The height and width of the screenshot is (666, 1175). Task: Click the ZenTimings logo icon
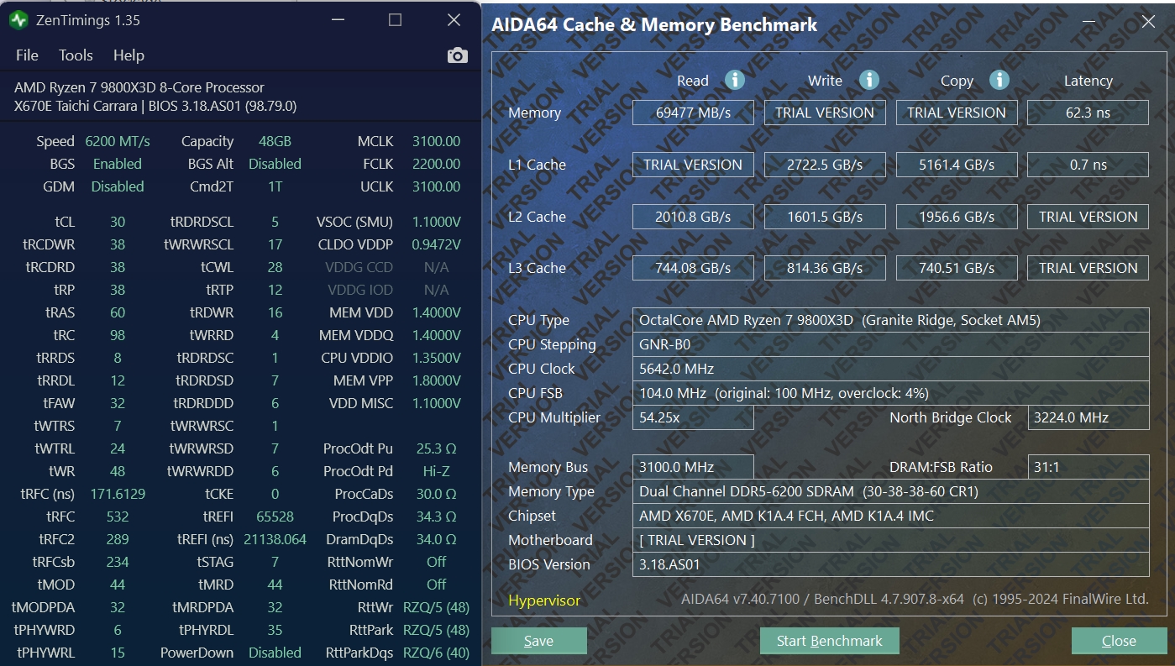tap(17, 18)
